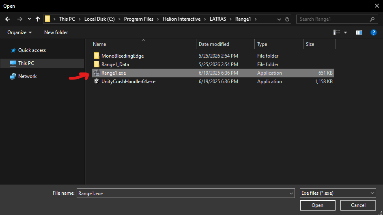Open the File name dropdown arrow
This screenshot has width=383, height=215.
(291, 193)
